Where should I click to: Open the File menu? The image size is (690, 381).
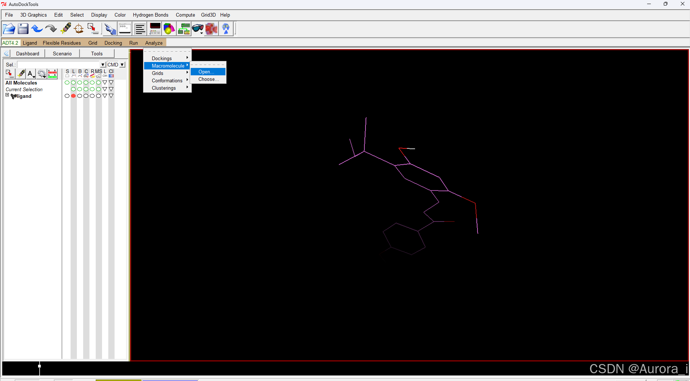click(x=9, y=15)
